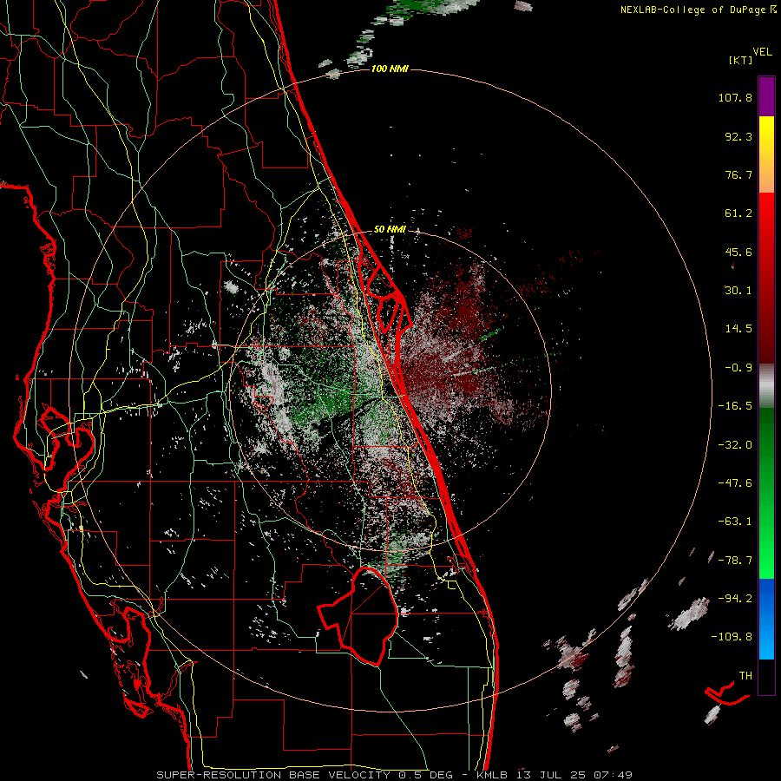
Task: Click the 14.5 velocity scale value
Action: (x=738, y=329)
